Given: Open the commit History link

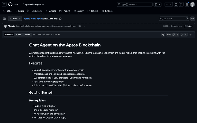Looking at the screenshot, I should (188, 26).
